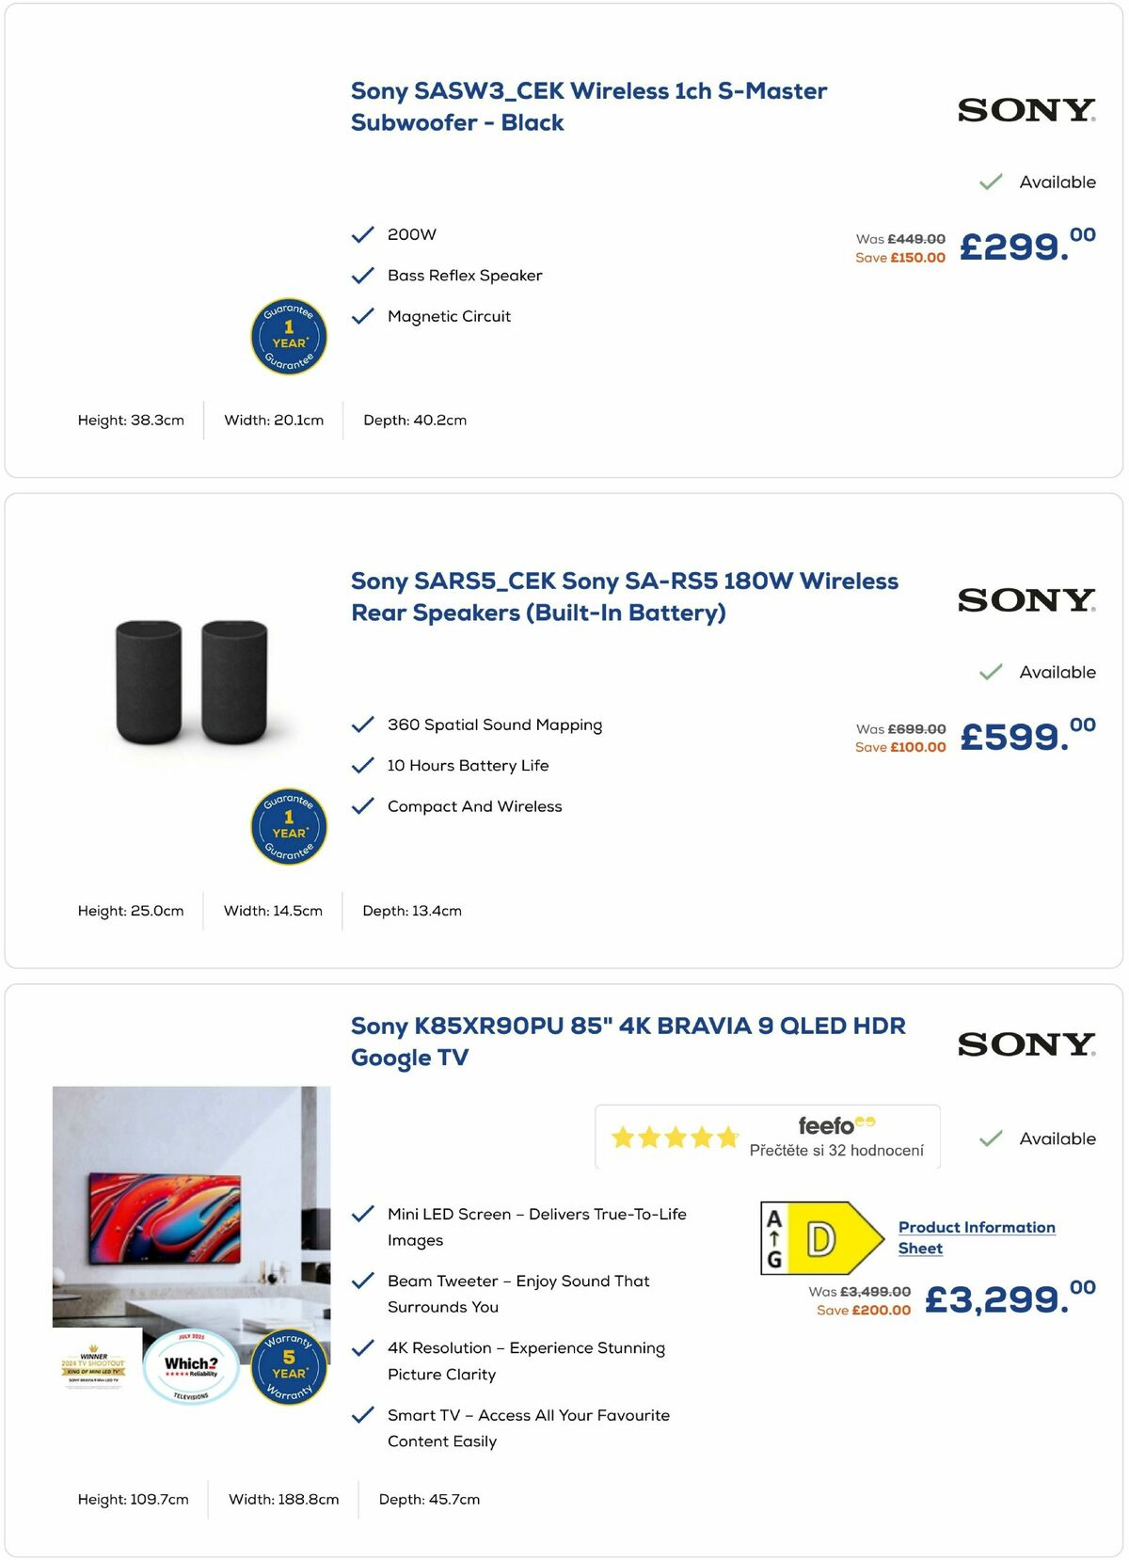Toggle the Available checkmark for the rear speakers
Image resolution: width=1129 pixels, height=1560 pixels.
tap(989, 672)
